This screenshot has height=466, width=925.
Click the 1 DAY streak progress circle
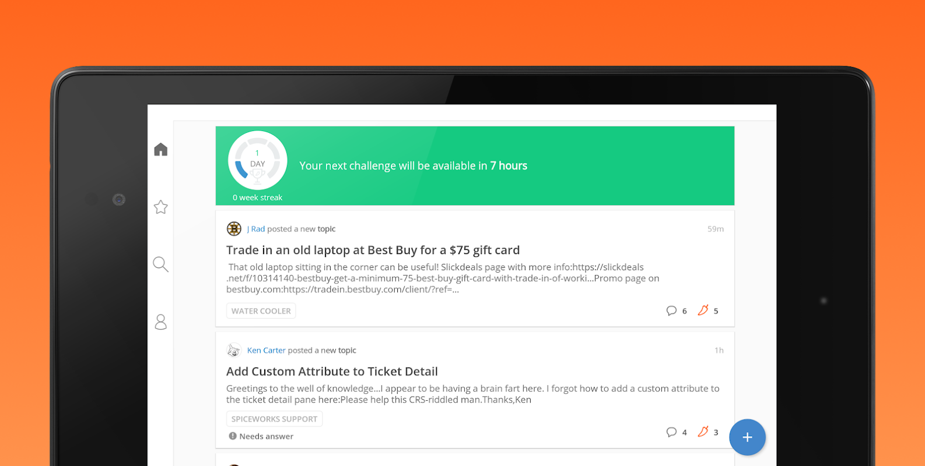coord(257,161)
